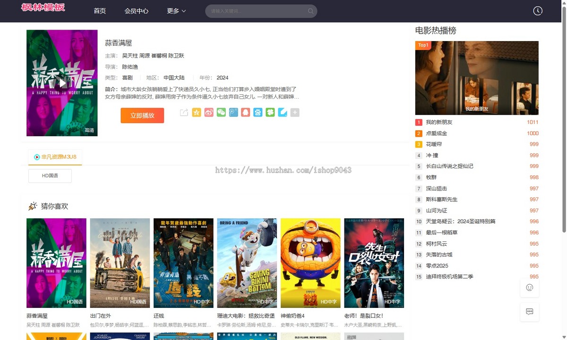The width and height of the screenshot is (567, 340).
Task: Open the 珊迪大电影 poster thumbnail
Action: 247,263
